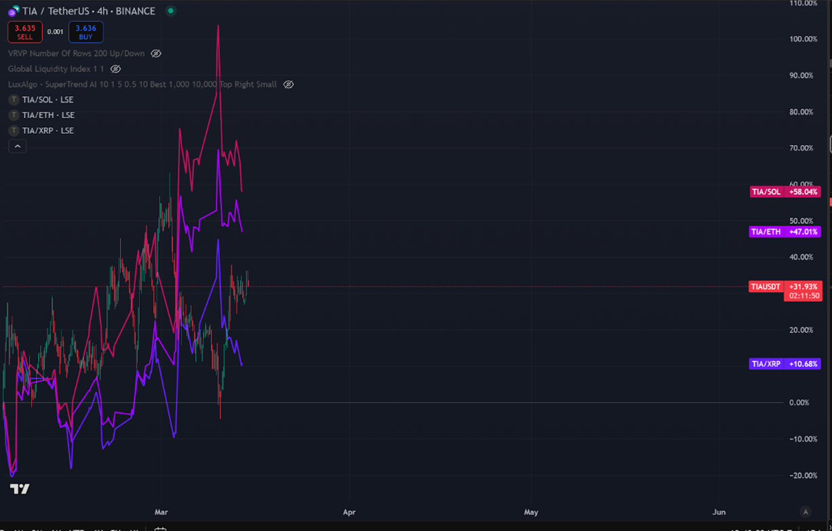This screenshot has width=832, height=531.
Task: Click the TIA coin logo icon
Action: coord(14,12)
